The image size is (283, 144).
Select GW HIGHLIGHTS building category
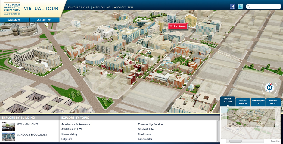[28, 124]
